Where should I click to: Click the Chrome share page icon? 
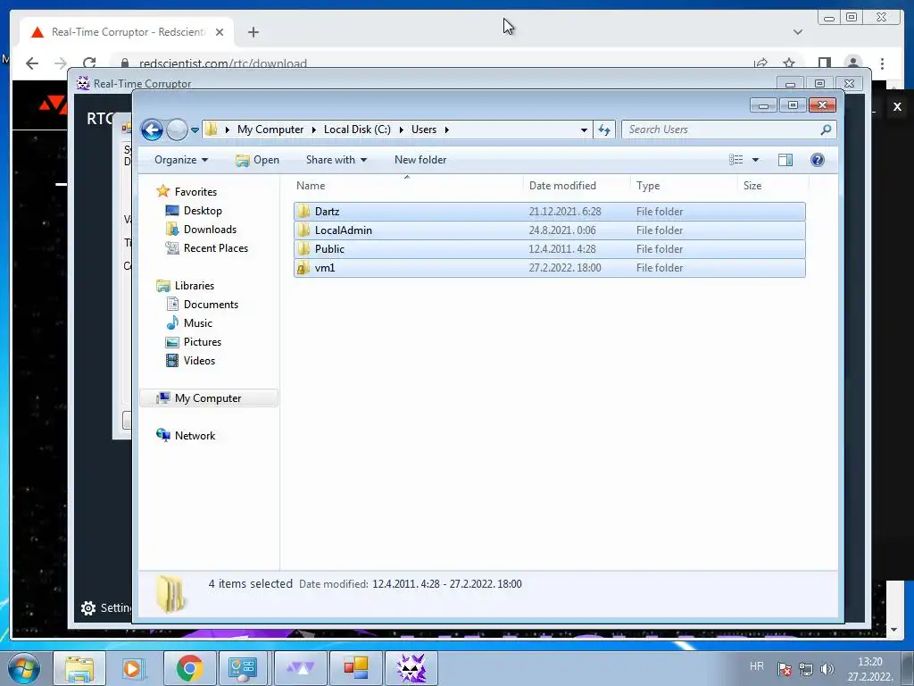(760, 63)
